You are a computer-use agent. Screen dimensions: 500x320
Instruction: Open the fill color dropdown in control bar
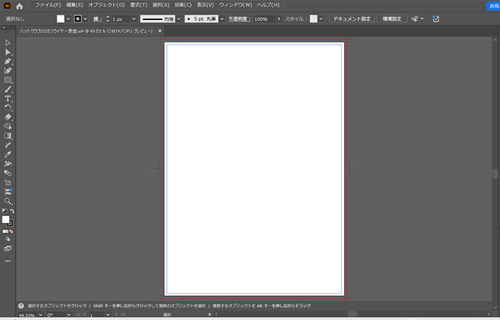pyautogui.click(x=68, y=19)
